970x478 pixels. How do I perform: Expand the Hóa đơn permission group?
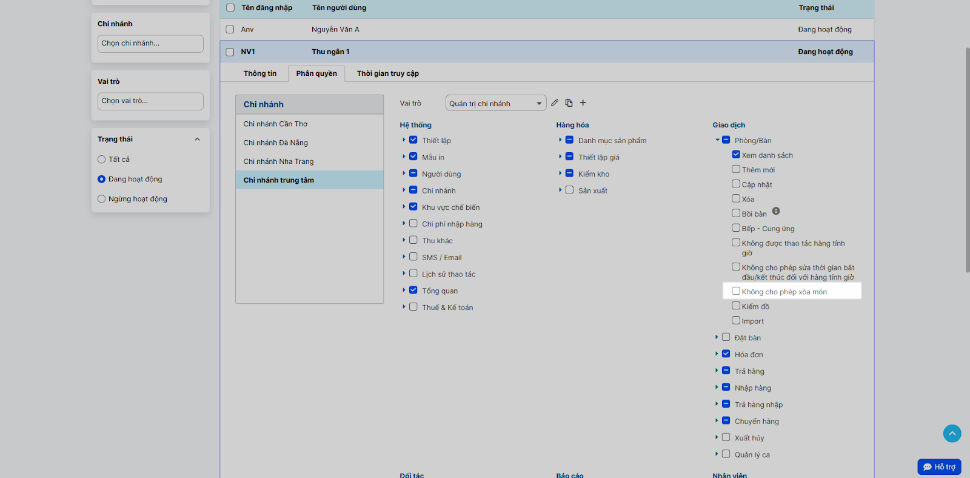click(x=717, y=354)
